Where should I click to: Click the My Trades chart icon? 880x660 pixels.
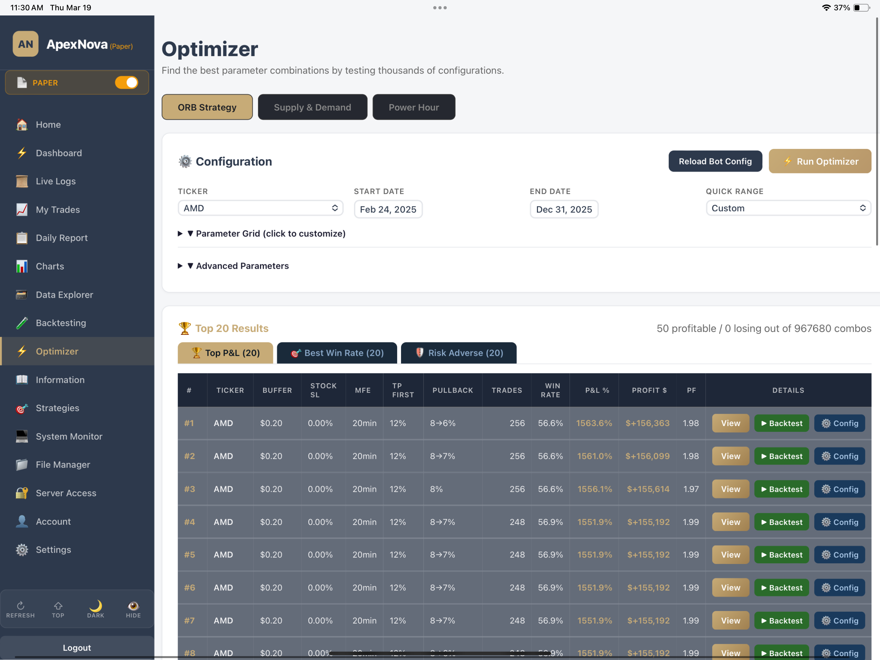pyautogui.click(x=22, y=209)
